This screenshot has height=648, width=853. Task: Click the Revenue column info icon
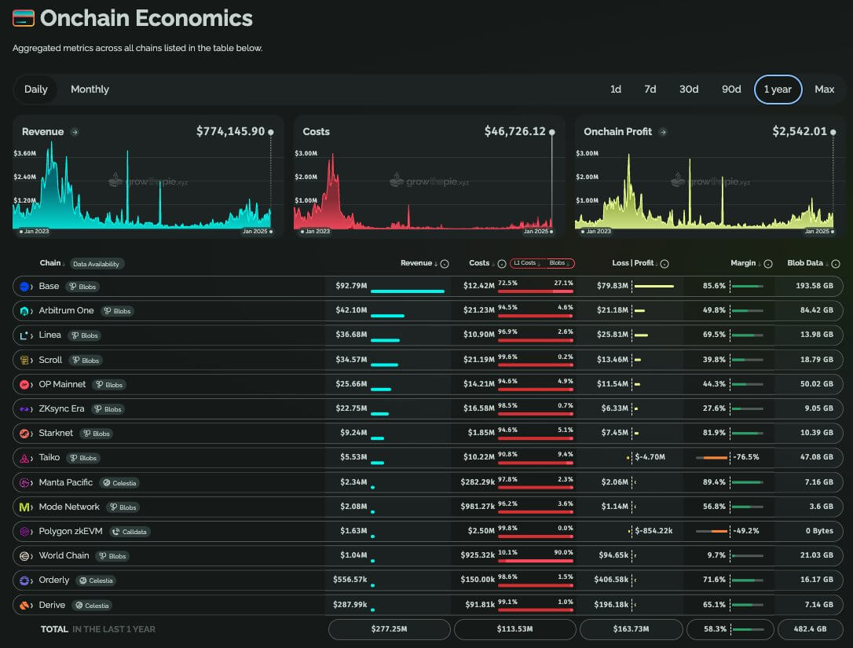point(445,264)
